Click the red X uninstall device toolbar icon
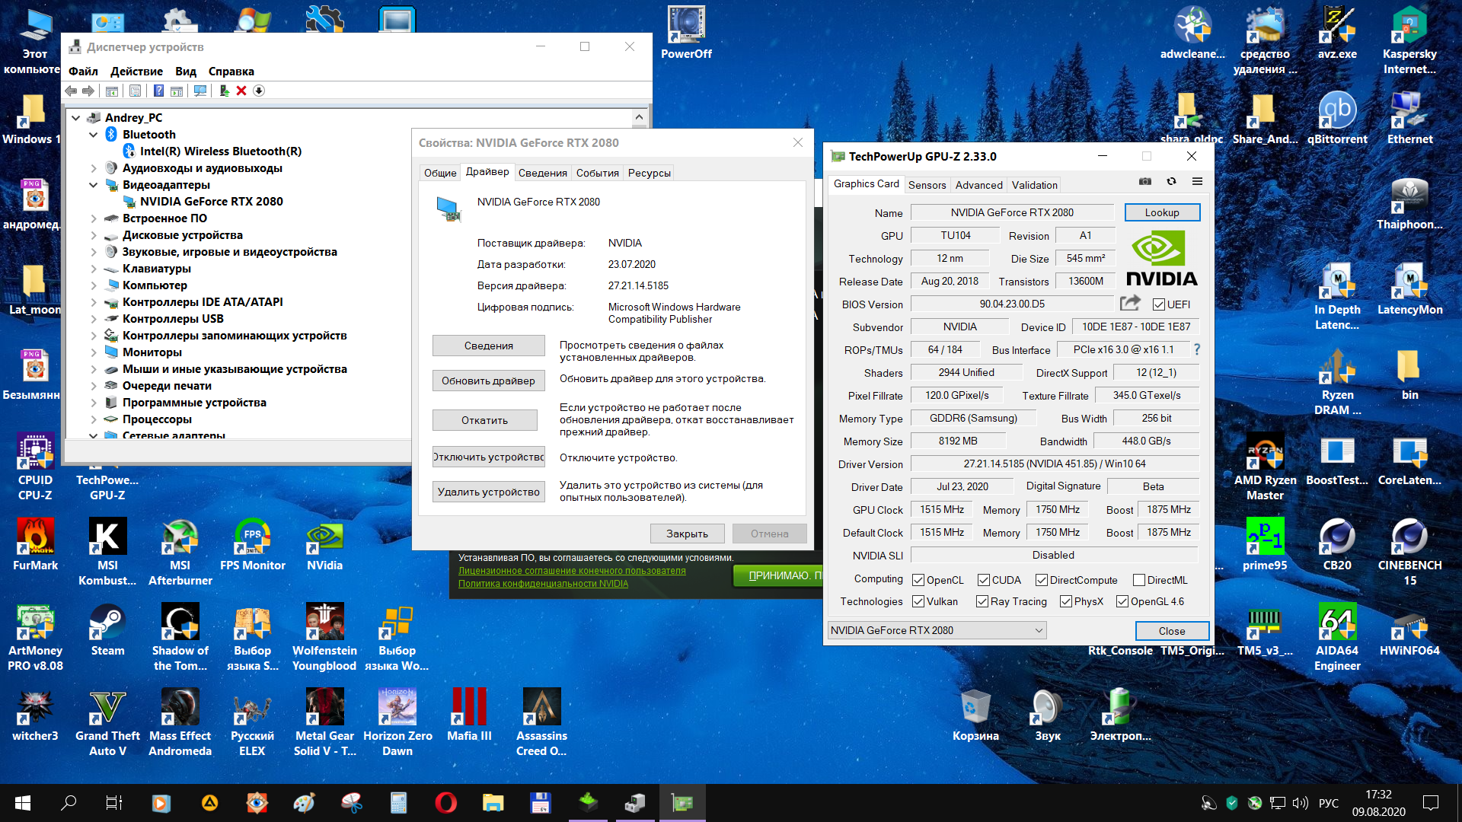This screenshot has width=1462, height=822. pos(241,91)
